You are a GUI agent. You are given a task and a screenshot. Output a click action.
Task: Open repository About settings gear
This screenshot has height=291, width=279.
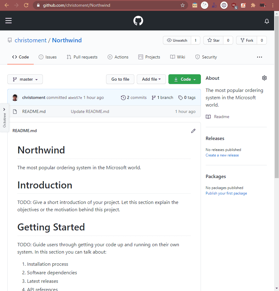pos(264,78)
